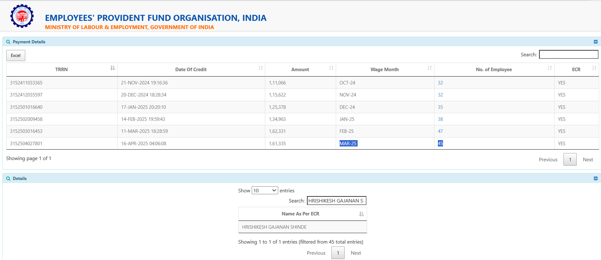
Task: Sort table by TRRN column icon
Action: click(112, 68)
